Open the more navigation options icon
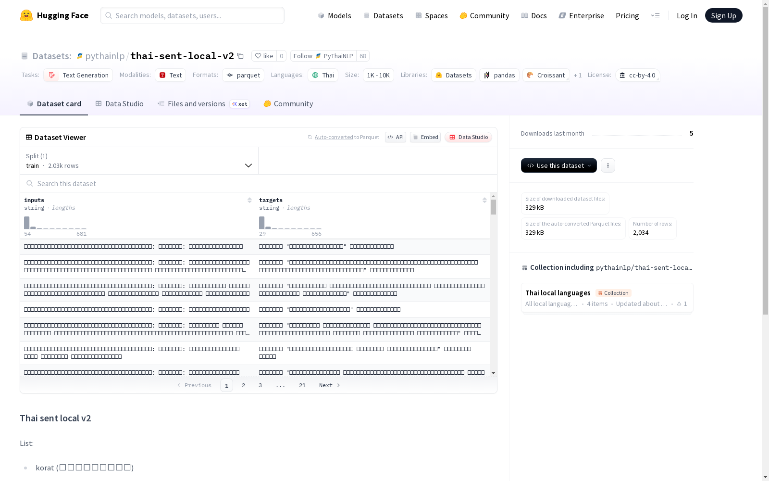 point(655,15)
